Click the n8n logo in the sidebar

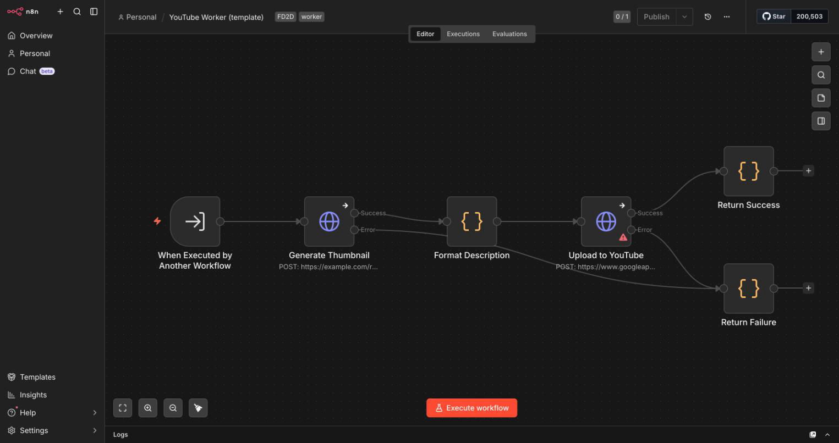(x=23, y=12)
